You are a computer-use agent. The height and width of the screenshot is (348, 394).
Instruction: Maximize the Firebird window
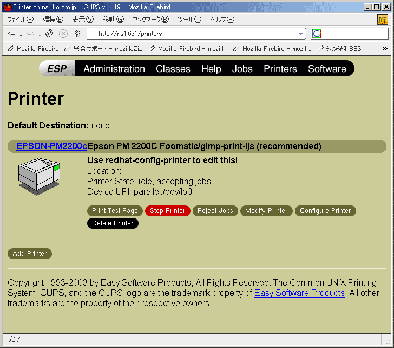click(377, 7)
